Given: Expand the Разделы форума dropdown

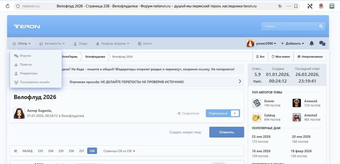Looking at the screenshot, I should [x=113, y=43].
